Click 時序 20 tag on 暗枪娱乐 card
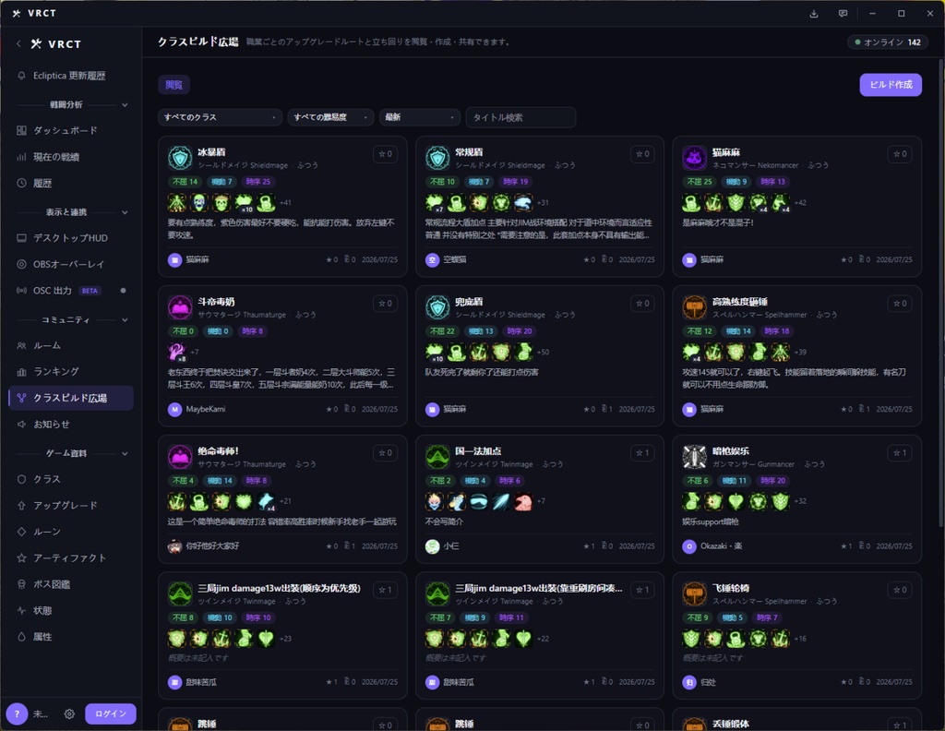Screen dimensions: 945x731 click(772, 480)
